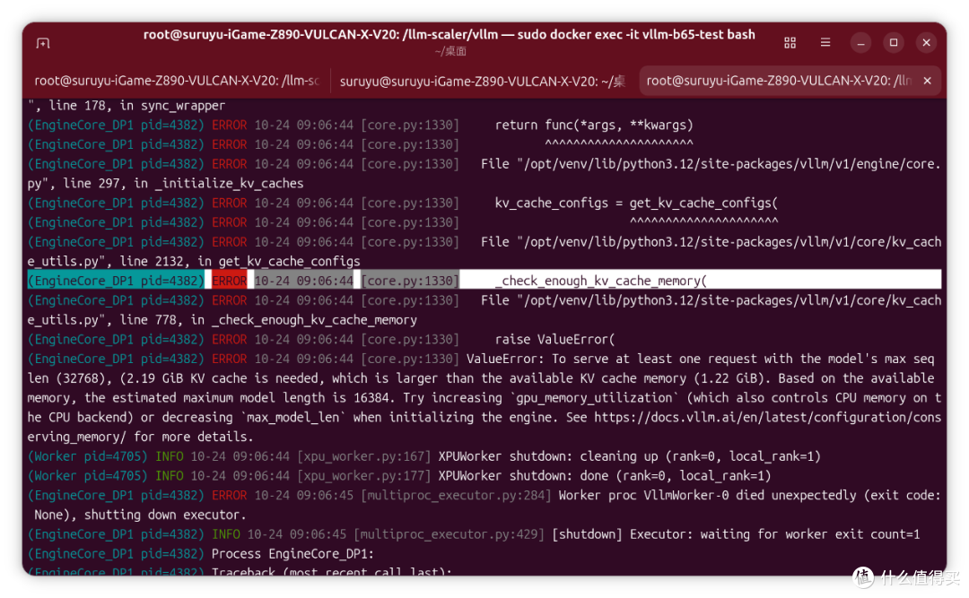Click 'line 778, in _check_enough_kv_cache_memory' text
Screen dimensions: 969x598
pos(269,320)
